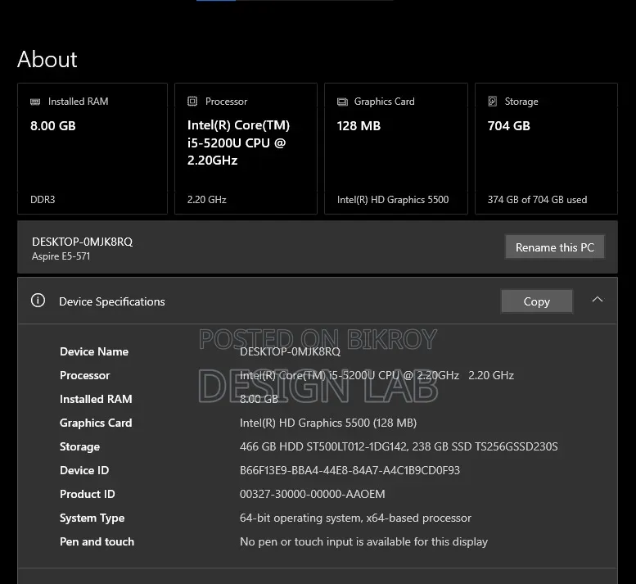636x584 pixels.
Task: Click the DDR3 label in RAM card
Action: [x=43, y=200]
